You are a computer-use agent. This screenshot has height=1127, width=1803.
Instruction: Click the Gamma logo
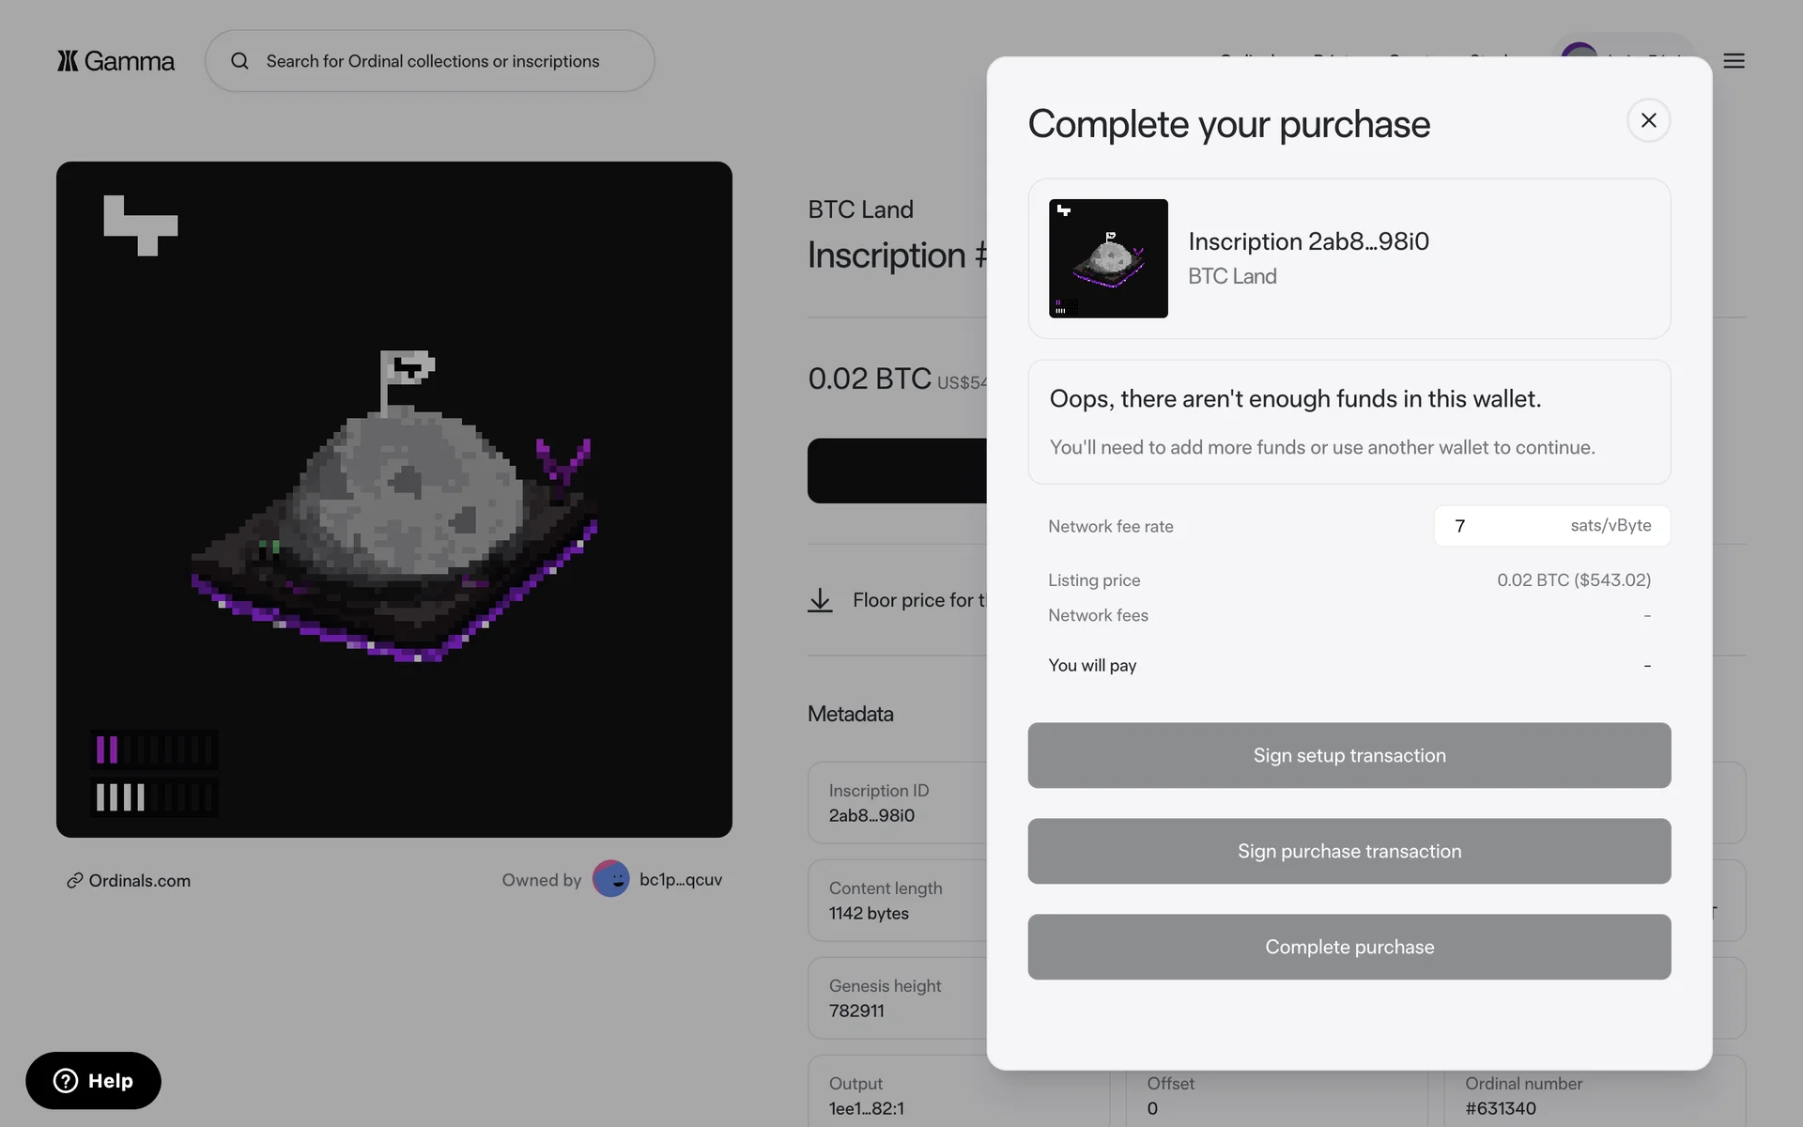click(116, 61)
